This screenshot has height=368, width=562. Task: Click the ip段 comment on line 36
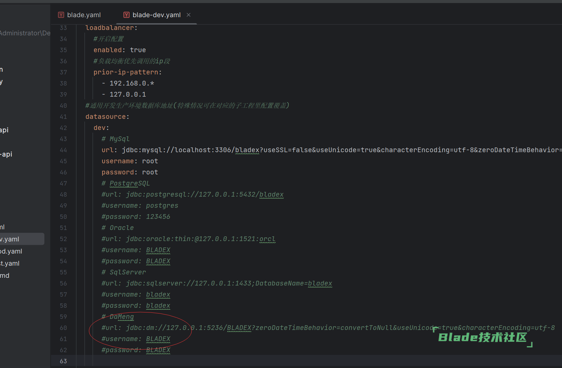pos(132,61)
